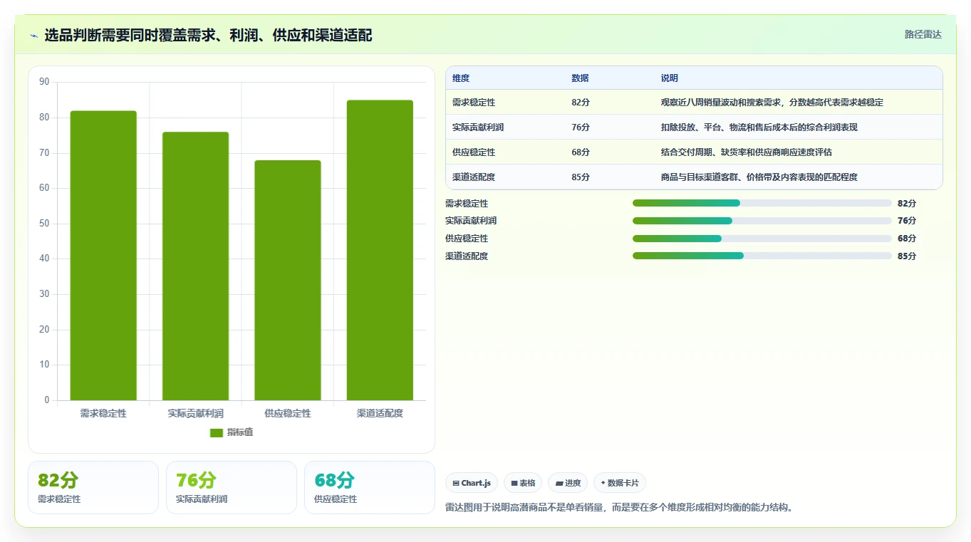Click the 实际贡献利润 progress bar
Image resolution: width=971 pixels, height=542 pixels.
[x=762, y=221]
